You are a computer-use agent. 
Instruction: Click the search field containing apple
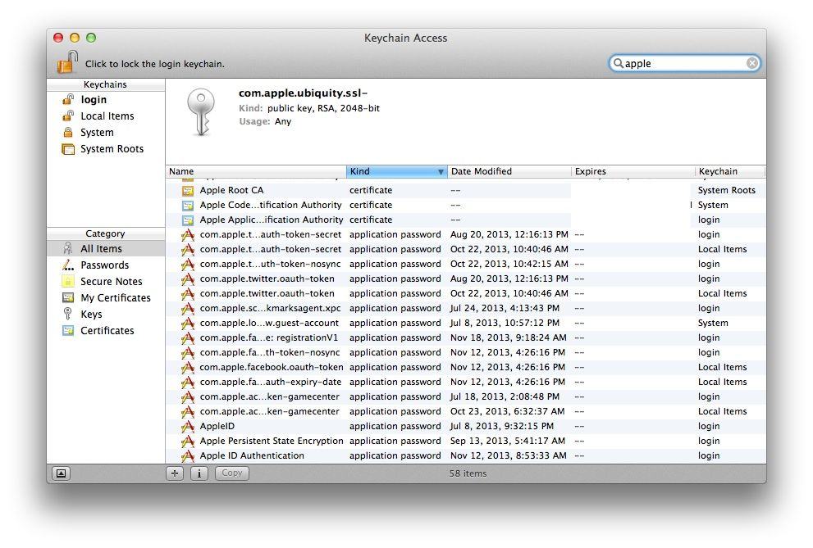[x=683, y=63]
